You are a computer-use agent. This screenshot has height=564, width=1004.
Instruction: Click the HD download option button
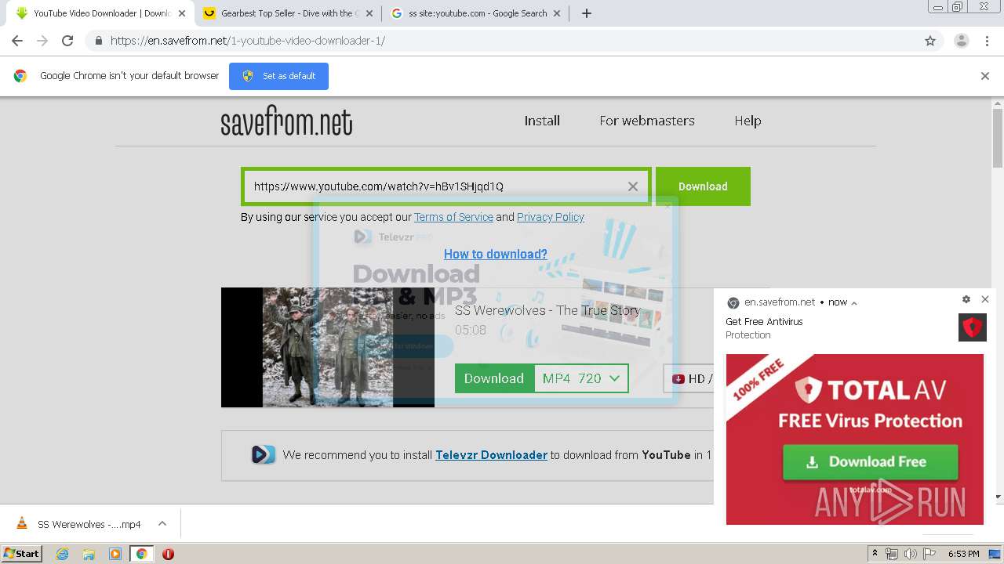pos(689,379)
